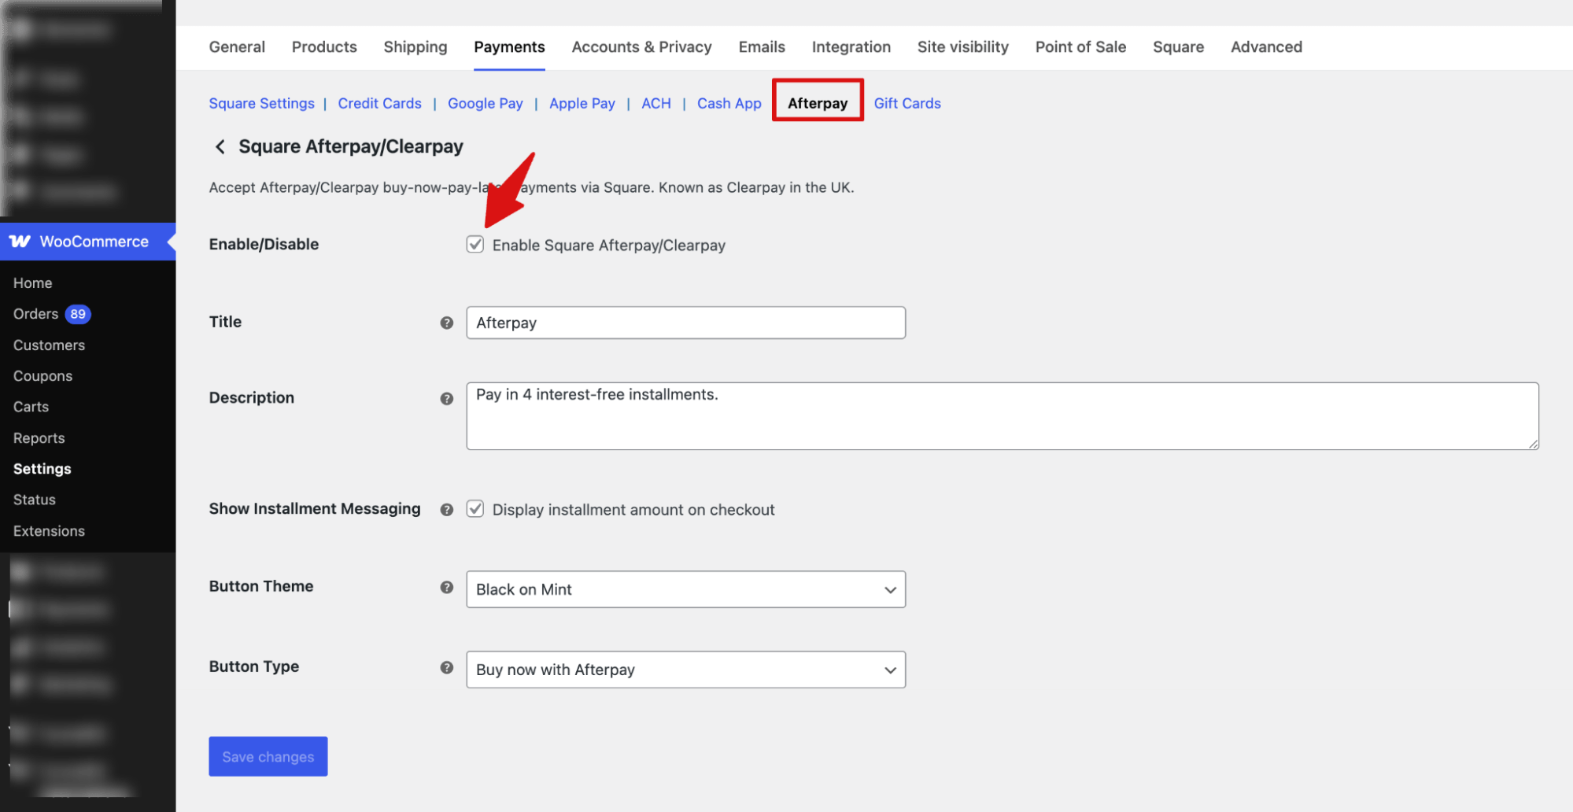Open the help tooltip icon for Button Theme
The height and width of the screenshot is (812, 1573).
coord(447,588)
